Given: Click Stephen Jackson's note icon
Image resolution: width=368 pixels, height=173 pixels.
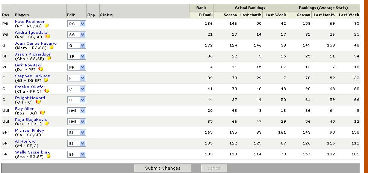Looking at the screenshot, I should [x=47, y=80].
